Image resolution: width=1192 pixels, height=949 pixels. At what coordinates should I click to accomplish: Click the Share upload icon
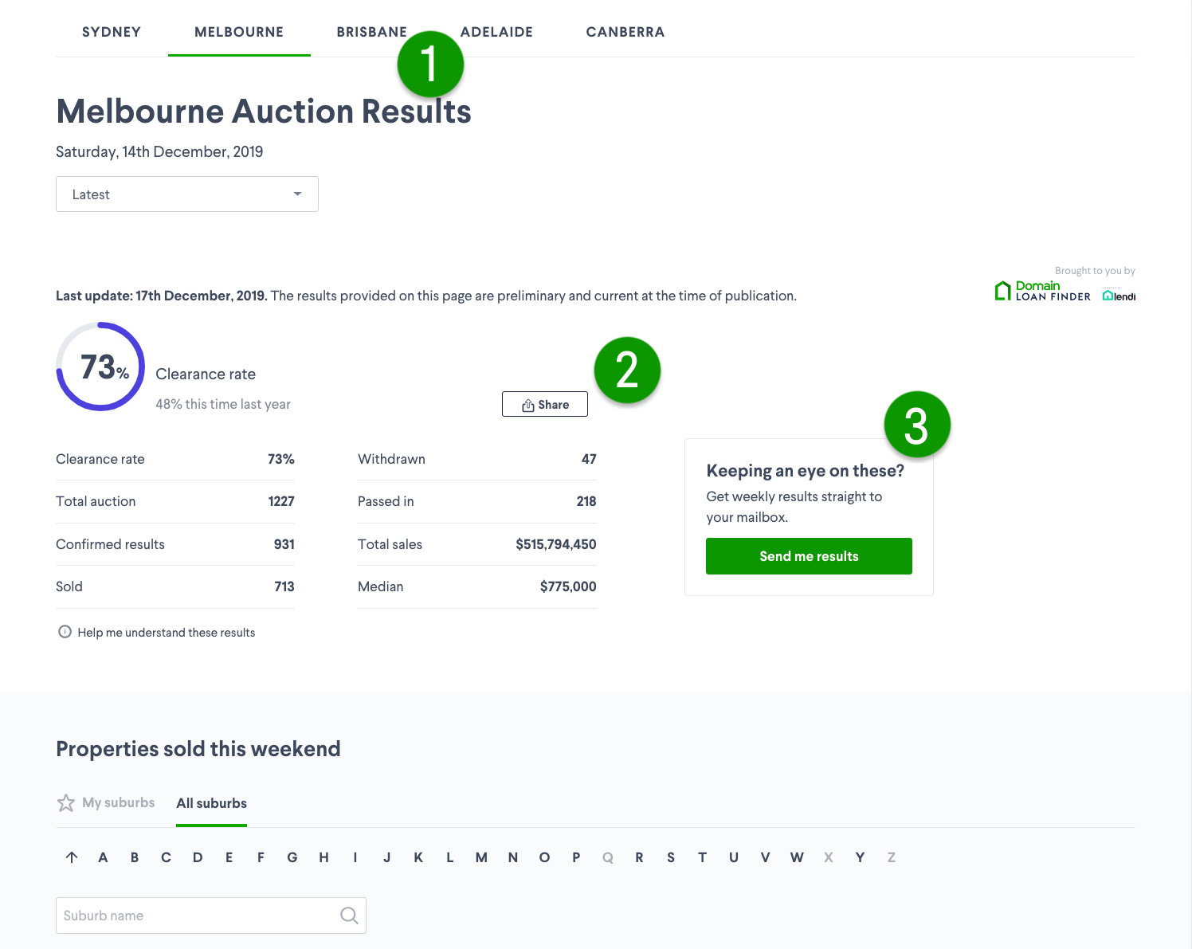(527, 404)
